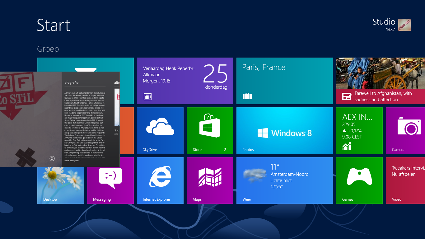This screenshot has width=425, height=239.
Task: Click the round expand icon in music thumbnail
Action: click(52, 159)
